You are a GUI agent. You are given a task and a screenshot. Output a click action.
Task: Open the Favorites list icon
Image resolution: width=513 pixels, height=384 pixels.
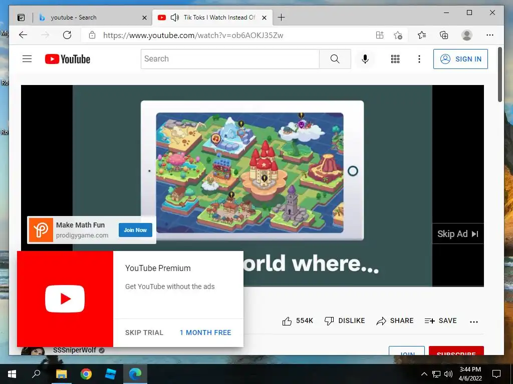pos(422,35)
